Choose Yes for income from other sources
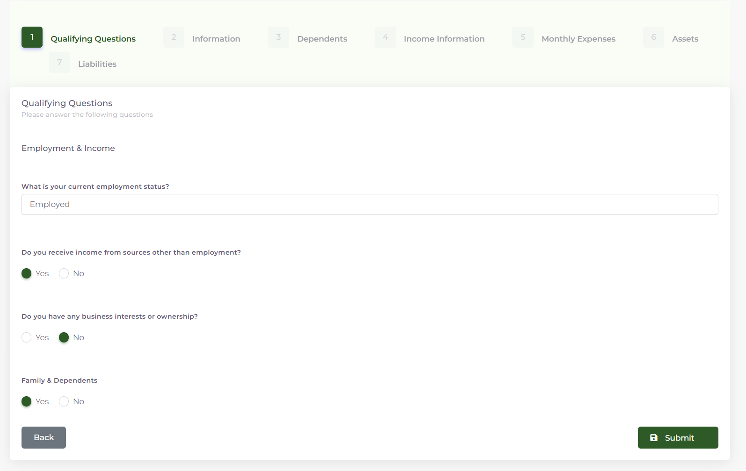Image resolution: width=746 pixels, height=471 pixels. tap(27, 273)
